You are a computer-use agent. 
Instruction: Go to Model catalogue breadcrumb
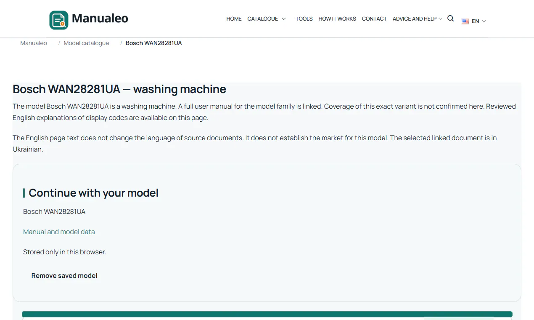coord(86,43)
